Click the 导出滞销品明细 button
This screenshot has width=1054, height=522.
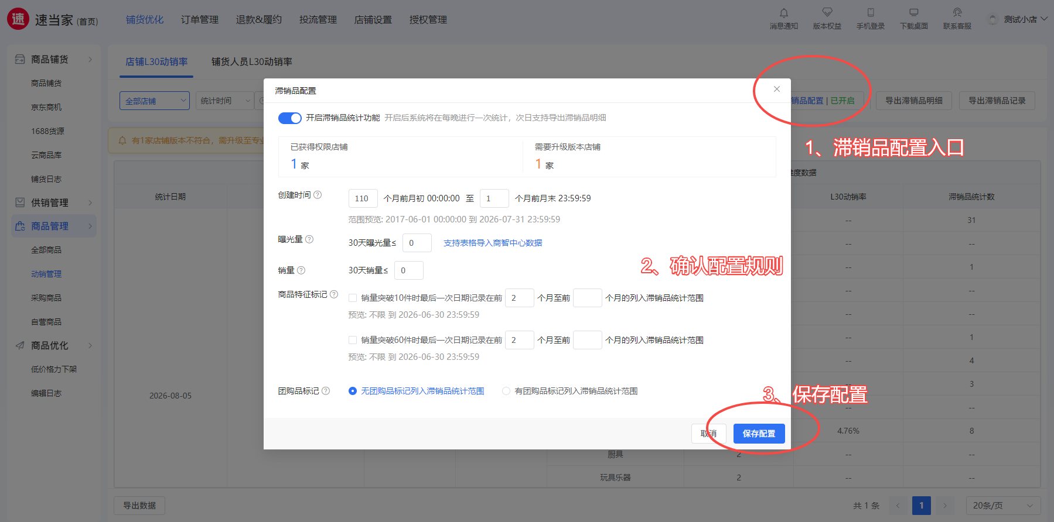coord(914,101)
